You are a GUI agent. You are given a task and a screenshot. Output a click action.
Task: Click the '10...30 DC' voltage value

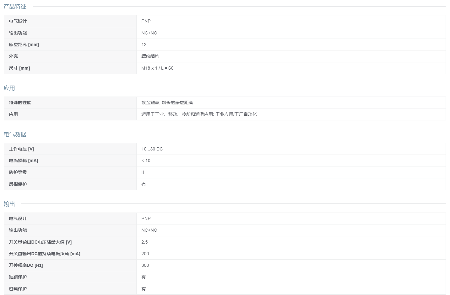pyautogui.click(x=152, y=149)
